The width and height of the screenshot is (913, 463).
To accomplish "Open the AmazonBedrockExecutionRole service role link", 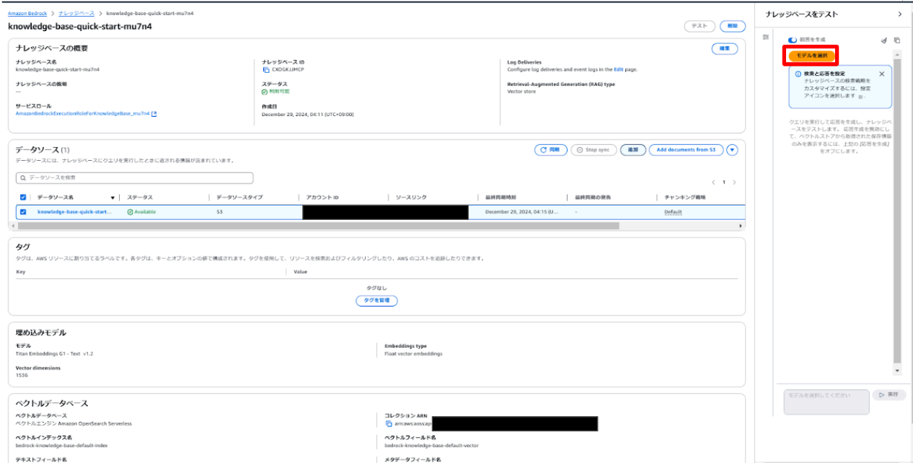I will [x=82, y=114].
